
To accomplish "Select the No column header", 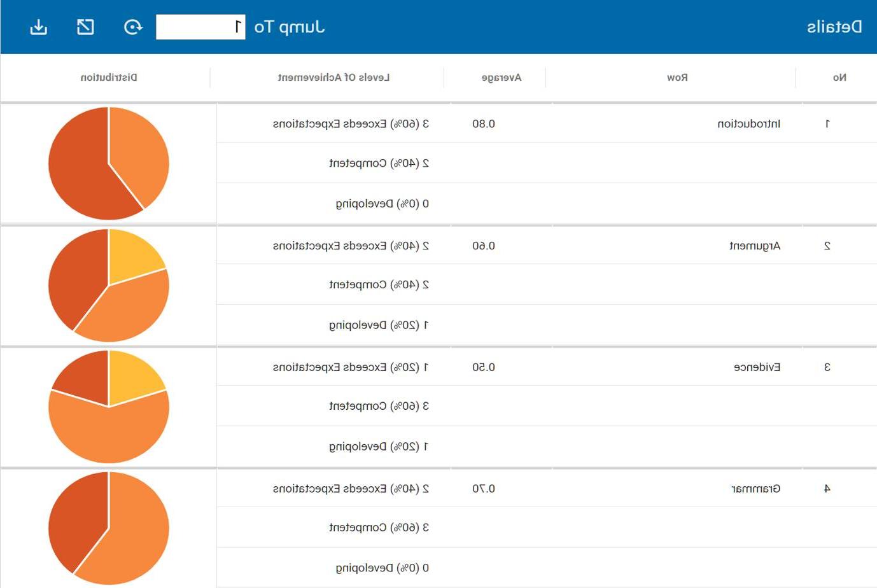I will 839,78.
